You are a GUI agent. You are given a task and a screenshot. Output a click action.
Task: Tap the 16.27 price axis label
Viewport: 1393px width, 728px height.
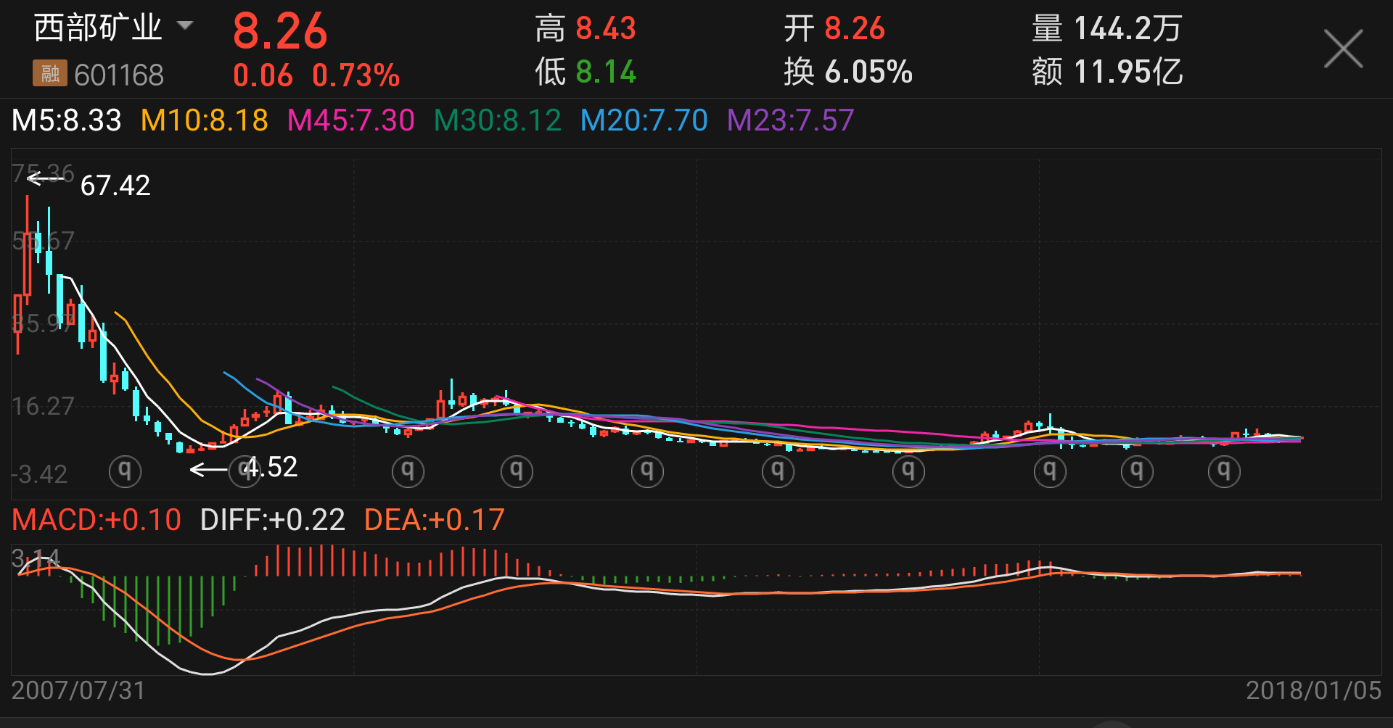44,406
